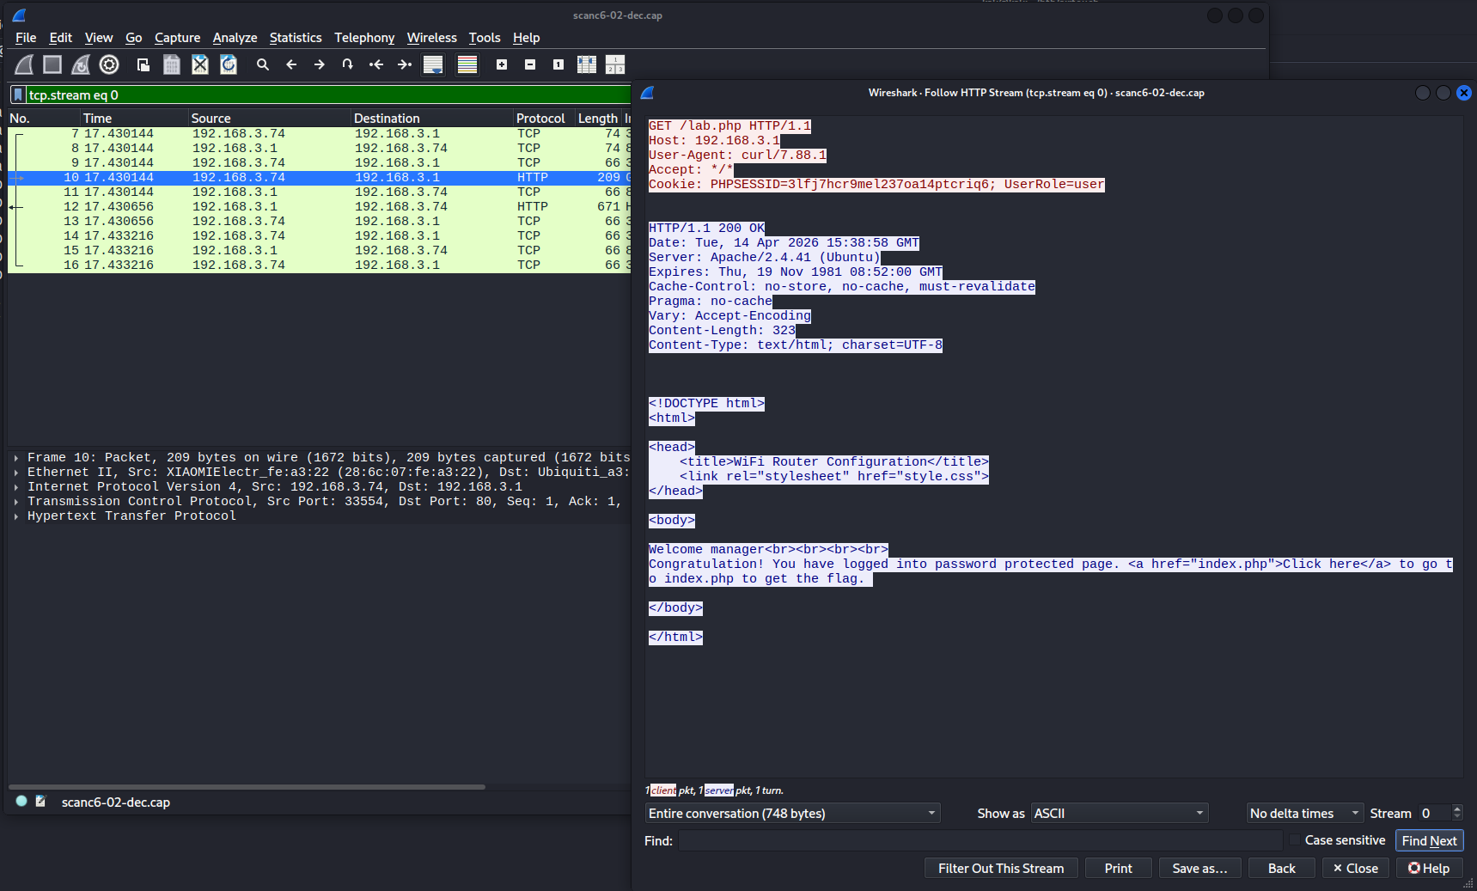This screenshot has width=1477, height=891.
Task: Click the Close button in stream dialog
Action: 1355,869
